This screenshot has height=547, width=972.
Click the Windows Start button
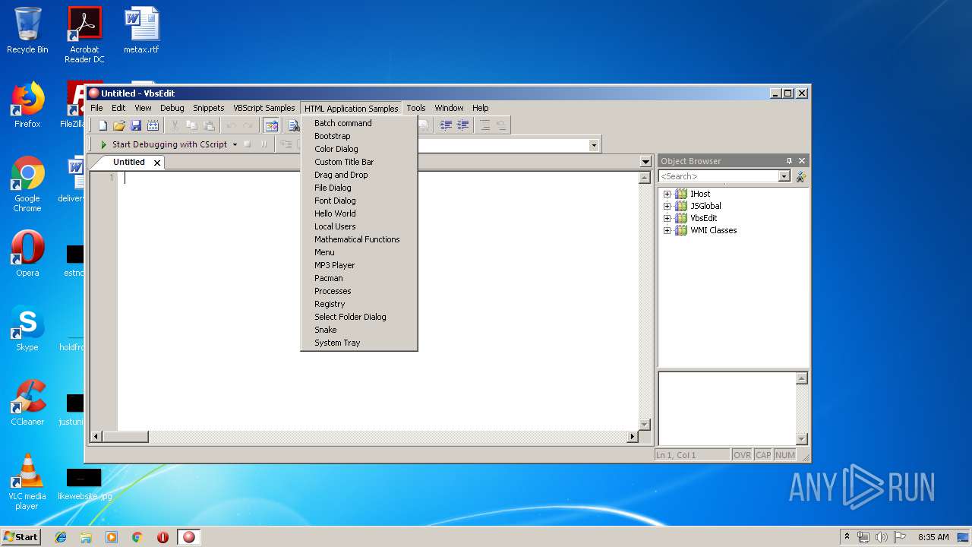(x=21, y=537)
